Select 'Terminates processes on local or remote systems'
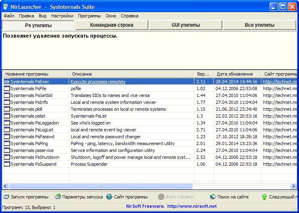This screenshot has width=299, height=213. (x=118, y=109)
